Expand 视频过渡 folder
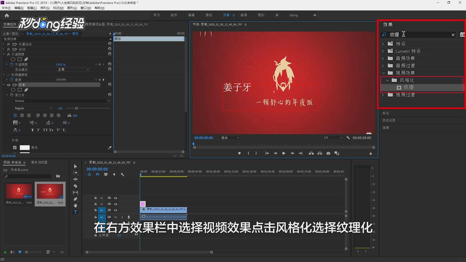This screenshot has width=466, height=262. [383, 95]
